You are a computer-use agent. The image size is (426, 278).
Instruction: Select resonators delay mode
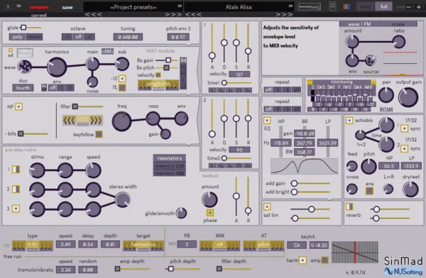pyautogui.click(x=170, y=158)
